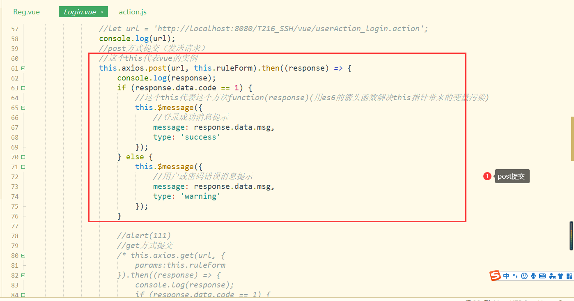Switch to the Reg.vue tab
Image resolution: width=574 pixels, height=301 pixels.
[27, 12]
